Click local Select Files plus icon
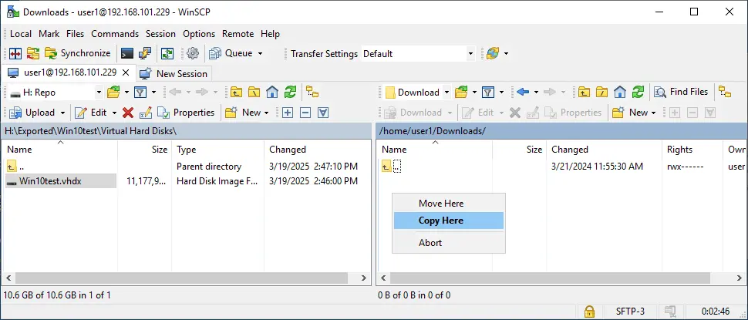The height and width of the screenshot is (320, 748). 288,113
